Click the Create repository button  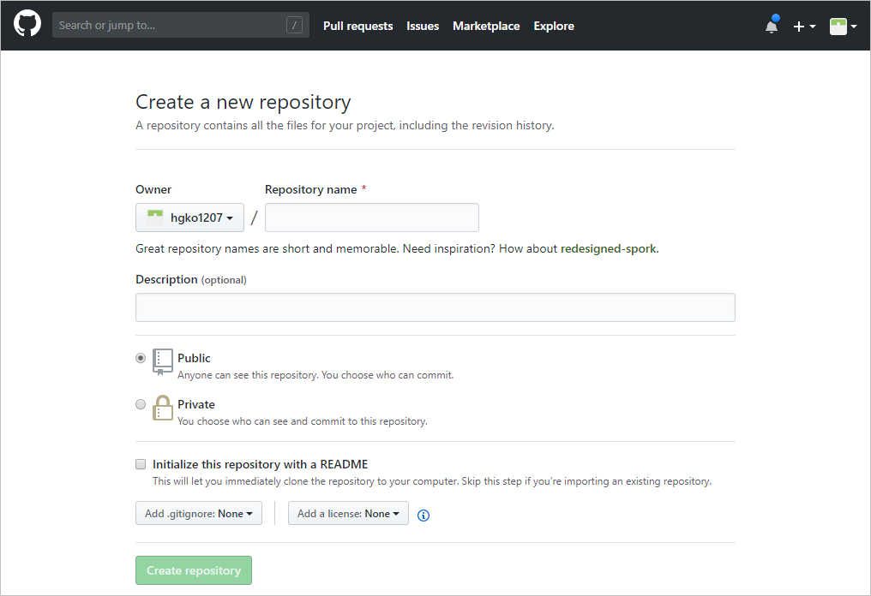coord(194,570)
